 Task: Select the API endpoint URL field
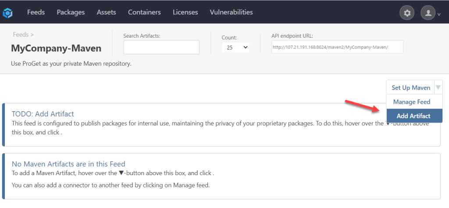(337, 47)
